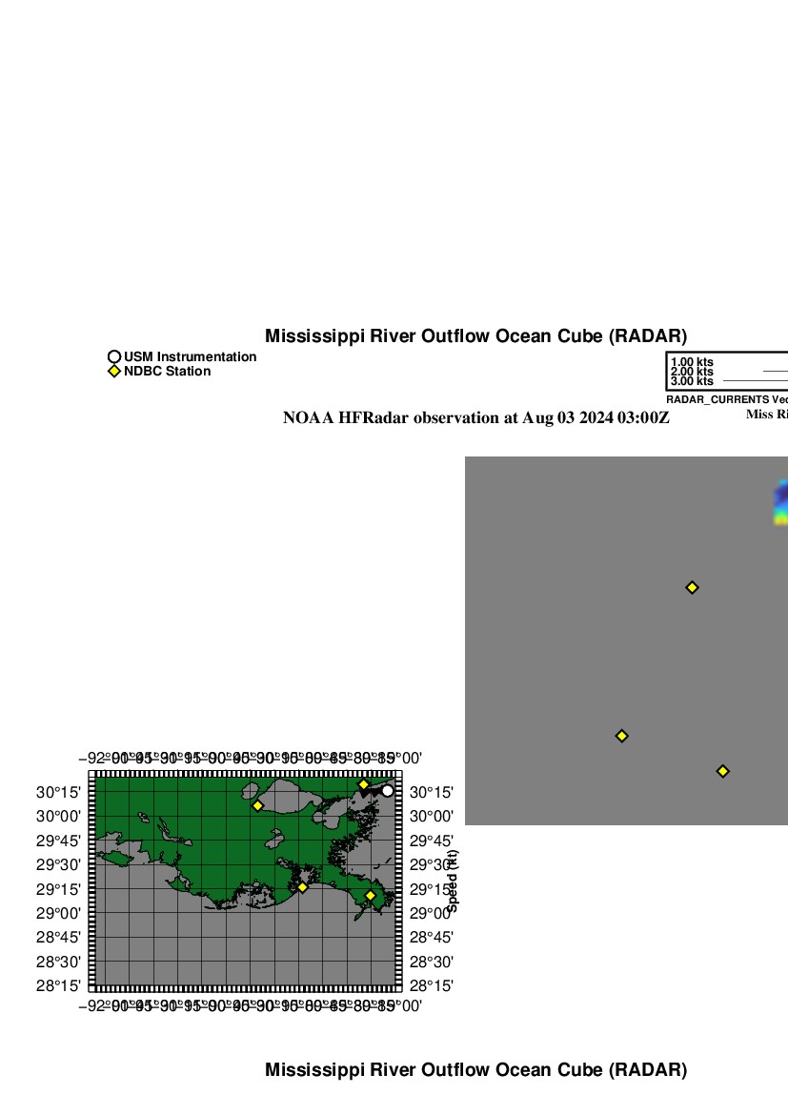Click the NDBC diamond left of the USM circle

tap(363, 784)
